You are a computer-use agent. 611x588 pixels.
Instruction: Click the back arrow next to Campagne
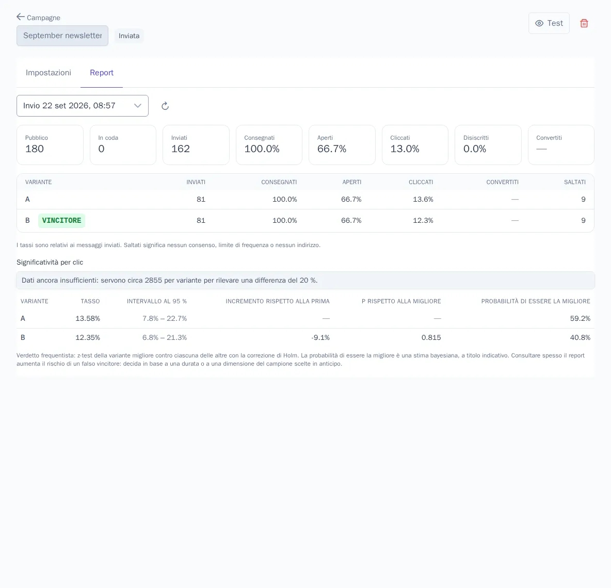[21, 17]
